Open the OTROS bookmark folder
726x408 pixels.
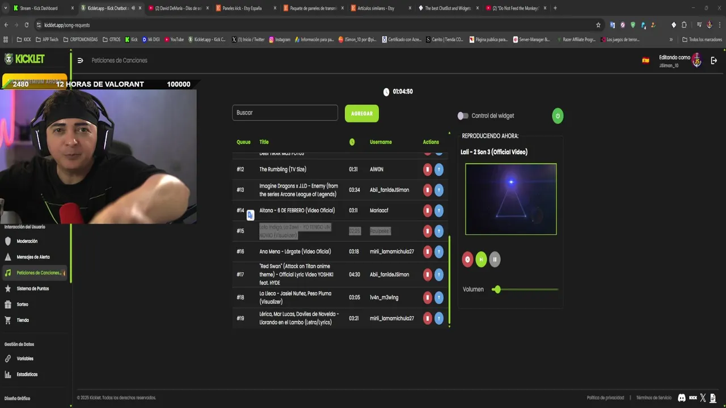(x=111, y=40)
